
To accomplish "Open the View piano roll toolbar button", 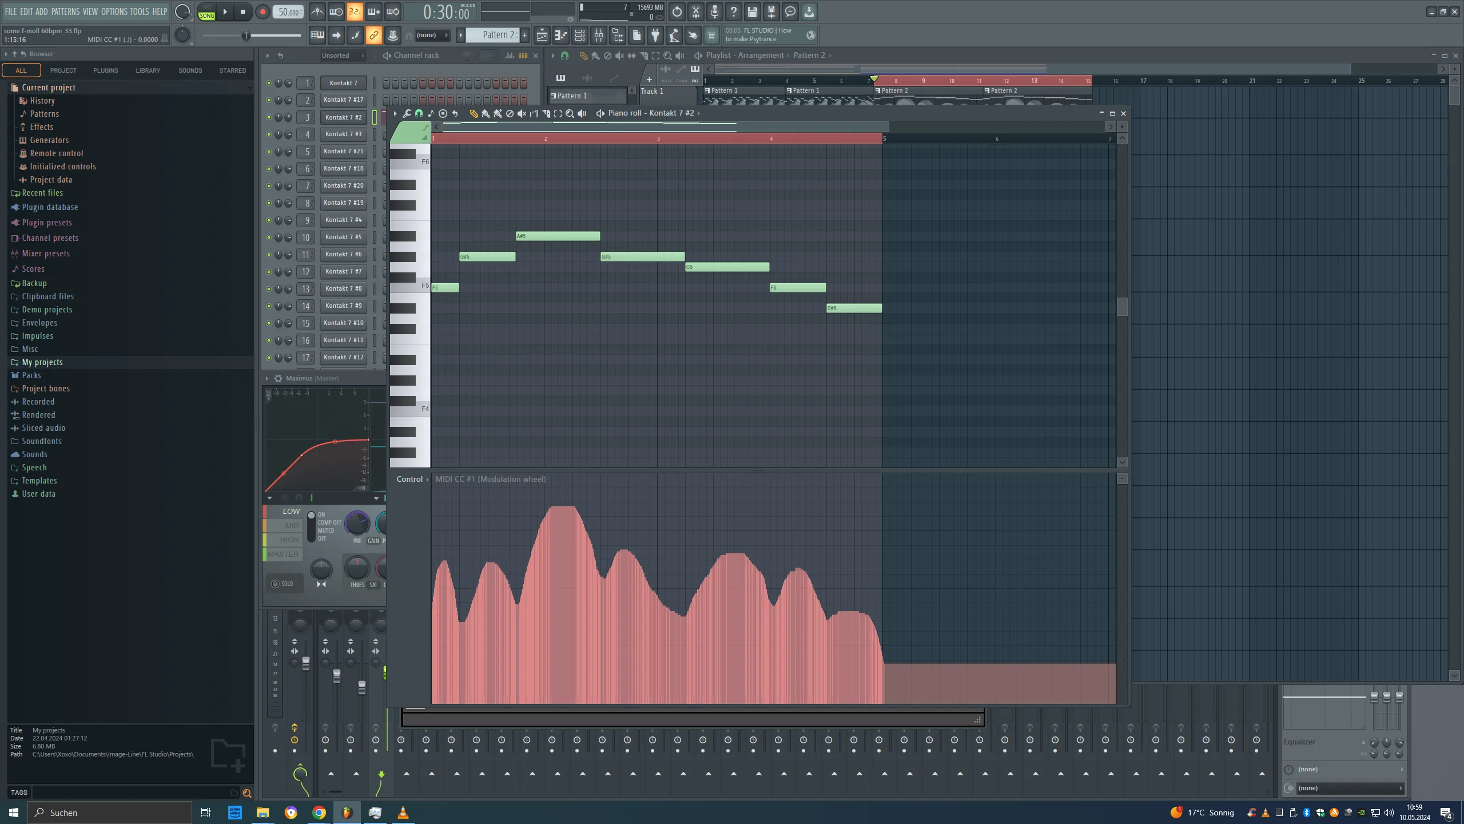I will click(x=560, y=35).
